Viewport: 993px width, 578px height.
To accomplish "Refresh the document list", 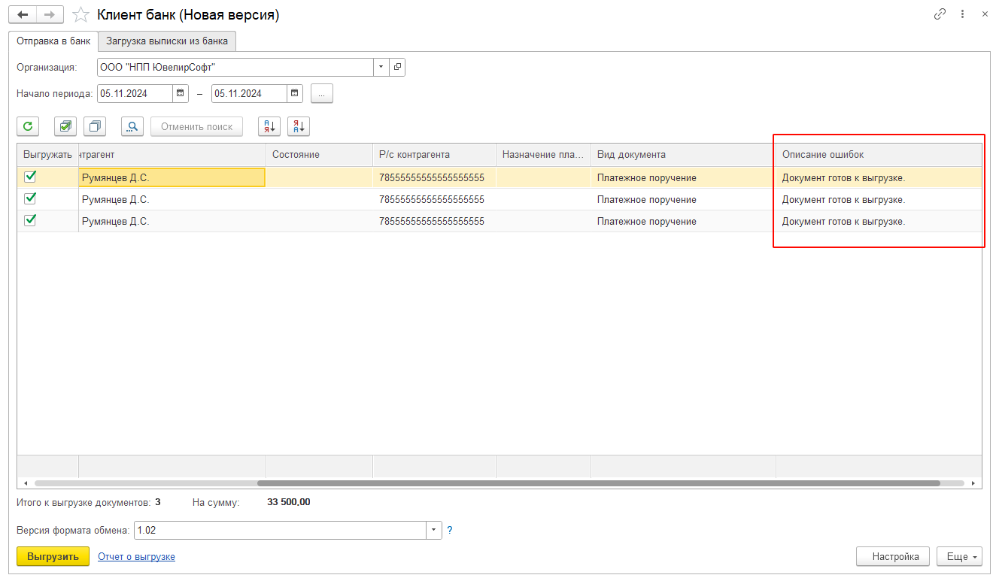I will click(x=28, y=126).
